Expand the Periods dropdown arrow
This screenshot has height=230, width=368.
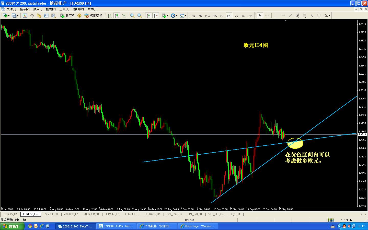[x=177, y=16]
